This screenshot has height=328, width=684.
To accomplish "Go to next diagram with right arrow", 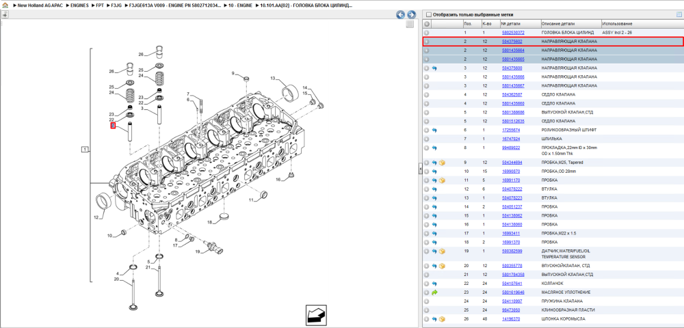I will (x=410, y=15).
